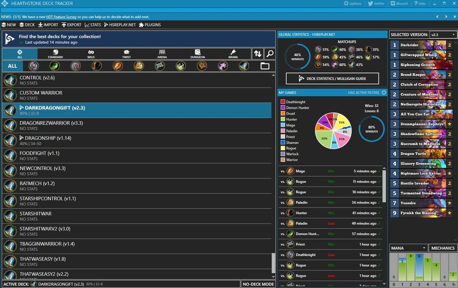The width and height of the screenshot is (458, 288).
Task: Open the Selected Version v2.3 dropdown
Action: coord(443,34)
